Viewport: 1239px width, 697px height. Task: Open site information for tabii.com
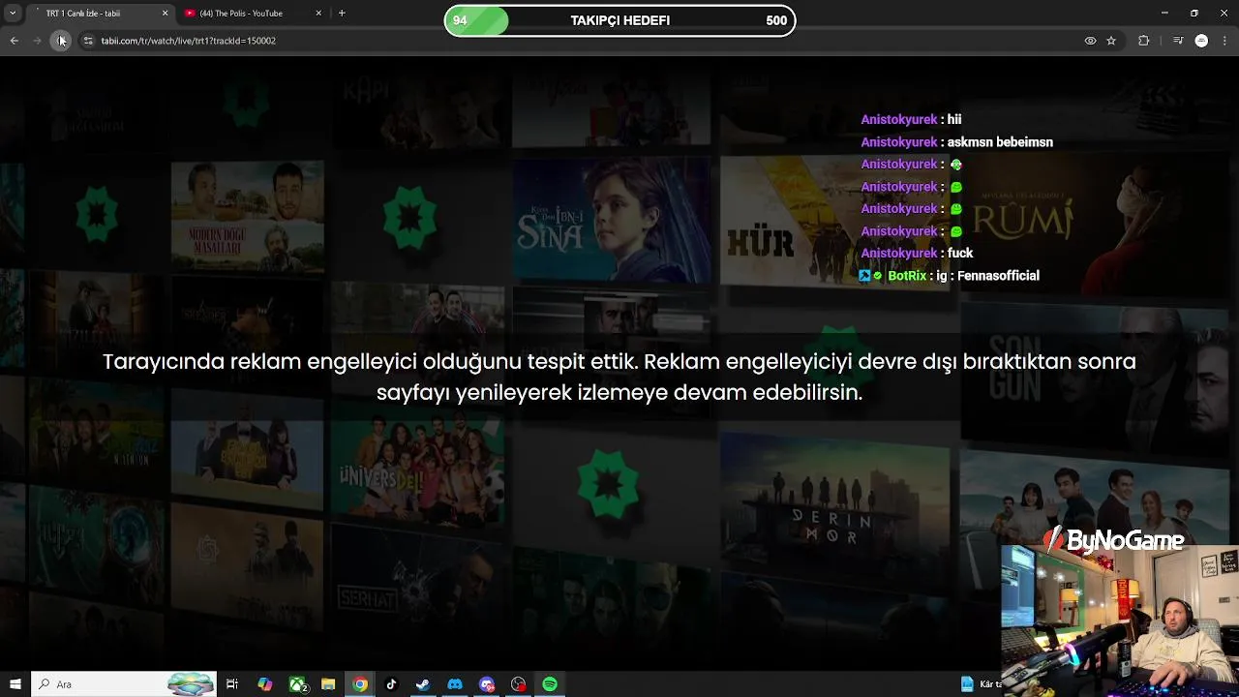(88, 41)
